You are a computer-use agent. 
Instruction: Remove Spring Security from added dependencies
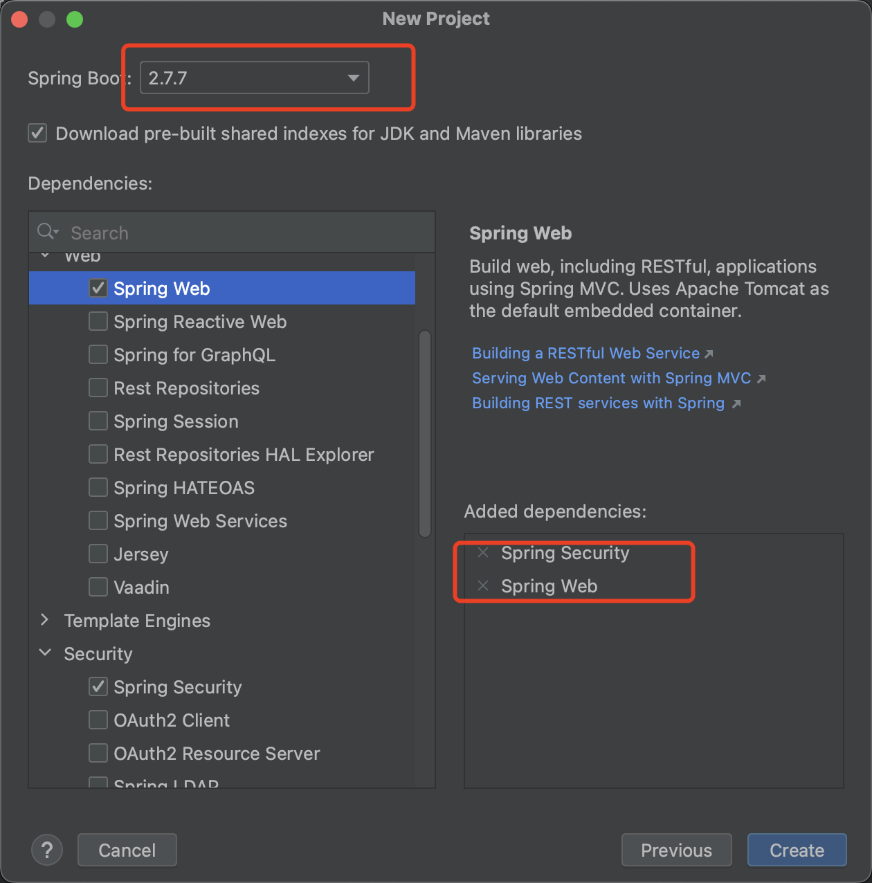(x=483, y=552)
